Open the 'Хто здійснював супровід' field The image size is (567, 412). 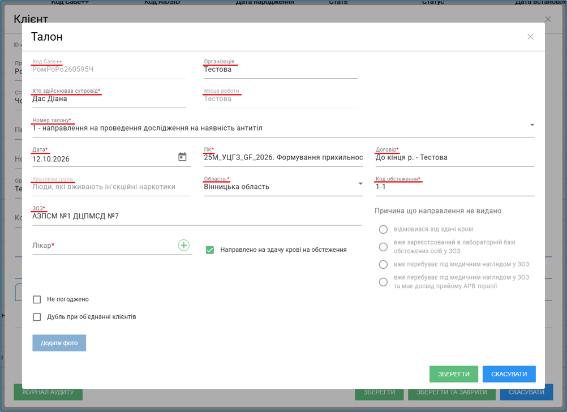[x=109, y=98]
